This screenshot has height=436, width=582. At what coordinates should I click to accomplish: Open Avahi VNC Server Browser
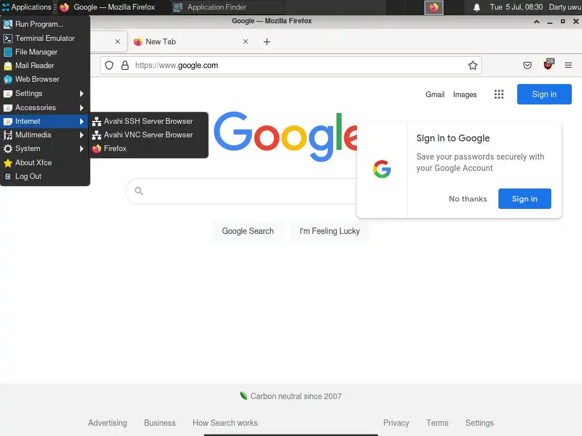coord(148,135)
